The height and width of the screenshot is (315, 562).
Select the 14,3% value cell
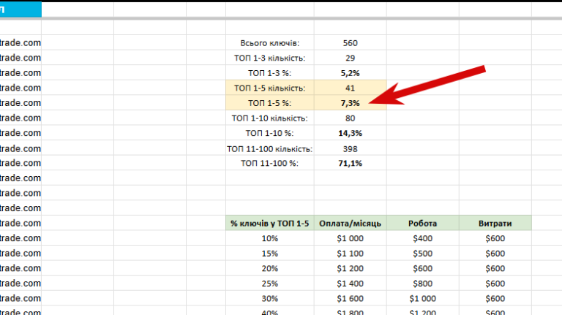click(x=351, y=133)
